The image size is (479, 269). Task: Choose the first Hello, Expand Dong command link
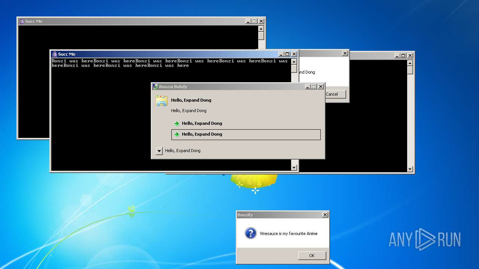pyautogui.click(x=246, y=124)
